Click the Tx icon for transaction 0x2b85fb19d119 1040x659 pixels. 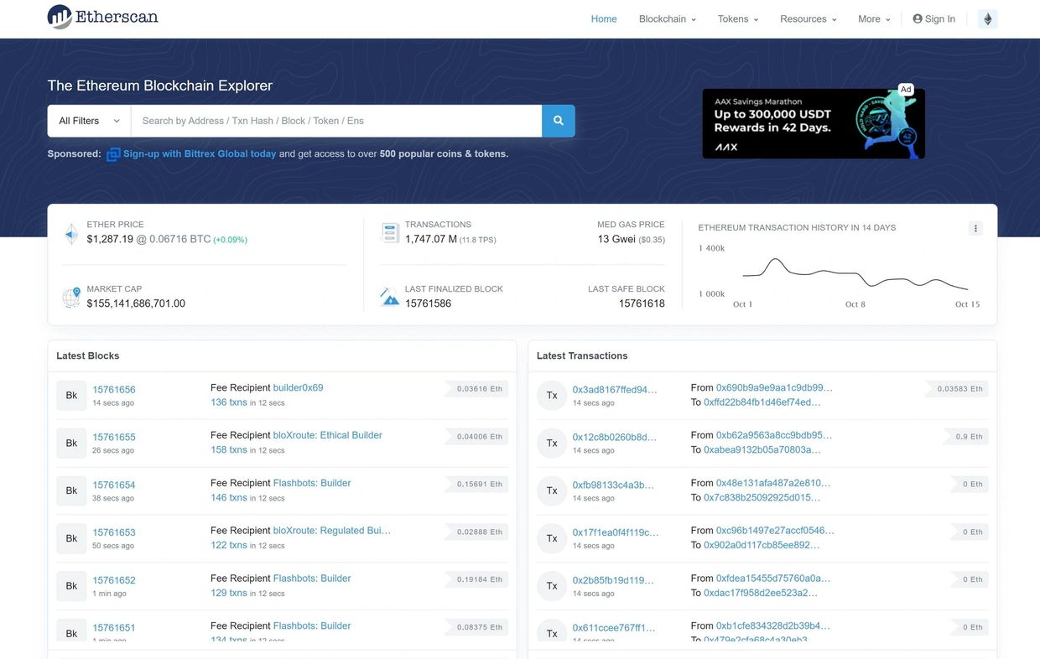(x=552, y=587)
